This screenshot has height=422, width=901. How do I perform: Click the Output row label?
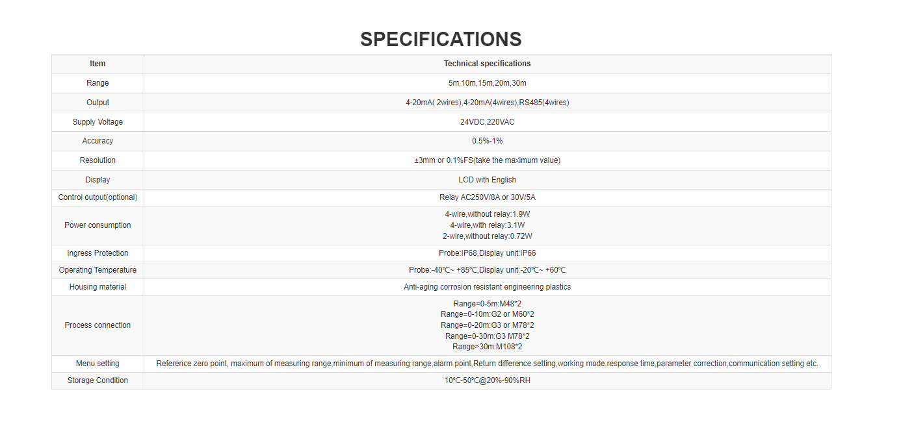point(98,103)
